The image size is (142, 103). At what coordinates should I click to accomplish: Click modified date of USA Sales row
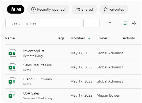81,96
